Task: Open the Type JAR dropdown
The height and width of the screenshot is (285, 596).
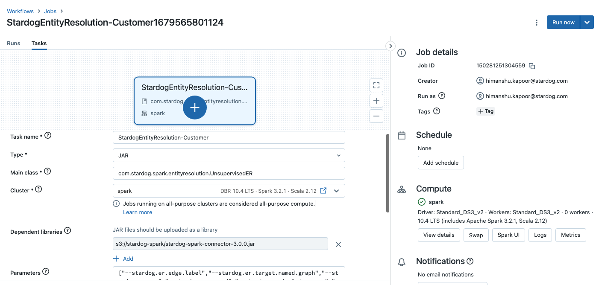Action: [229, 155]
